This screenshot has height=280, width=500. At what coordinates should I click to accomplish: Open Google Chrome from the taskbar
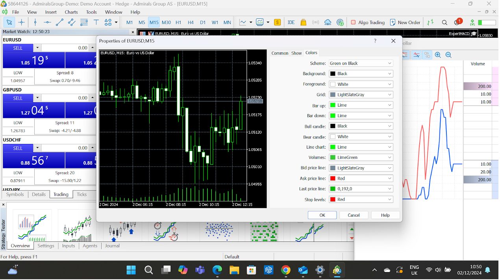[x=286, y=270]
